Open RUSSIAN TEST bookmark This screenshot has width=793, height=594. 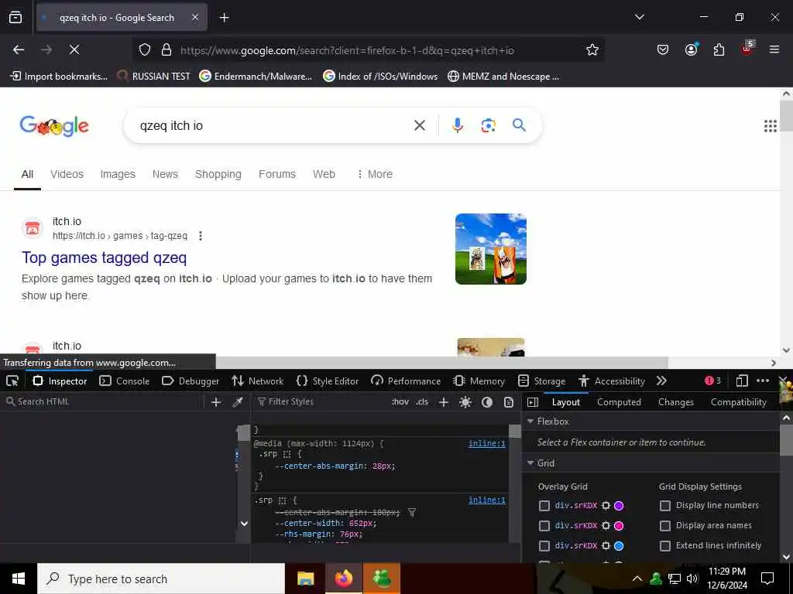point(154,77)
